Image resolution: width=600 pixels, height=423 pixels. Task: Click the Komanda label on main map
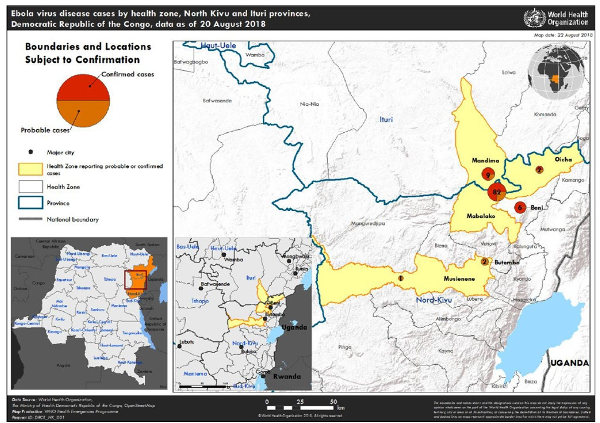[x=545, y=115]
